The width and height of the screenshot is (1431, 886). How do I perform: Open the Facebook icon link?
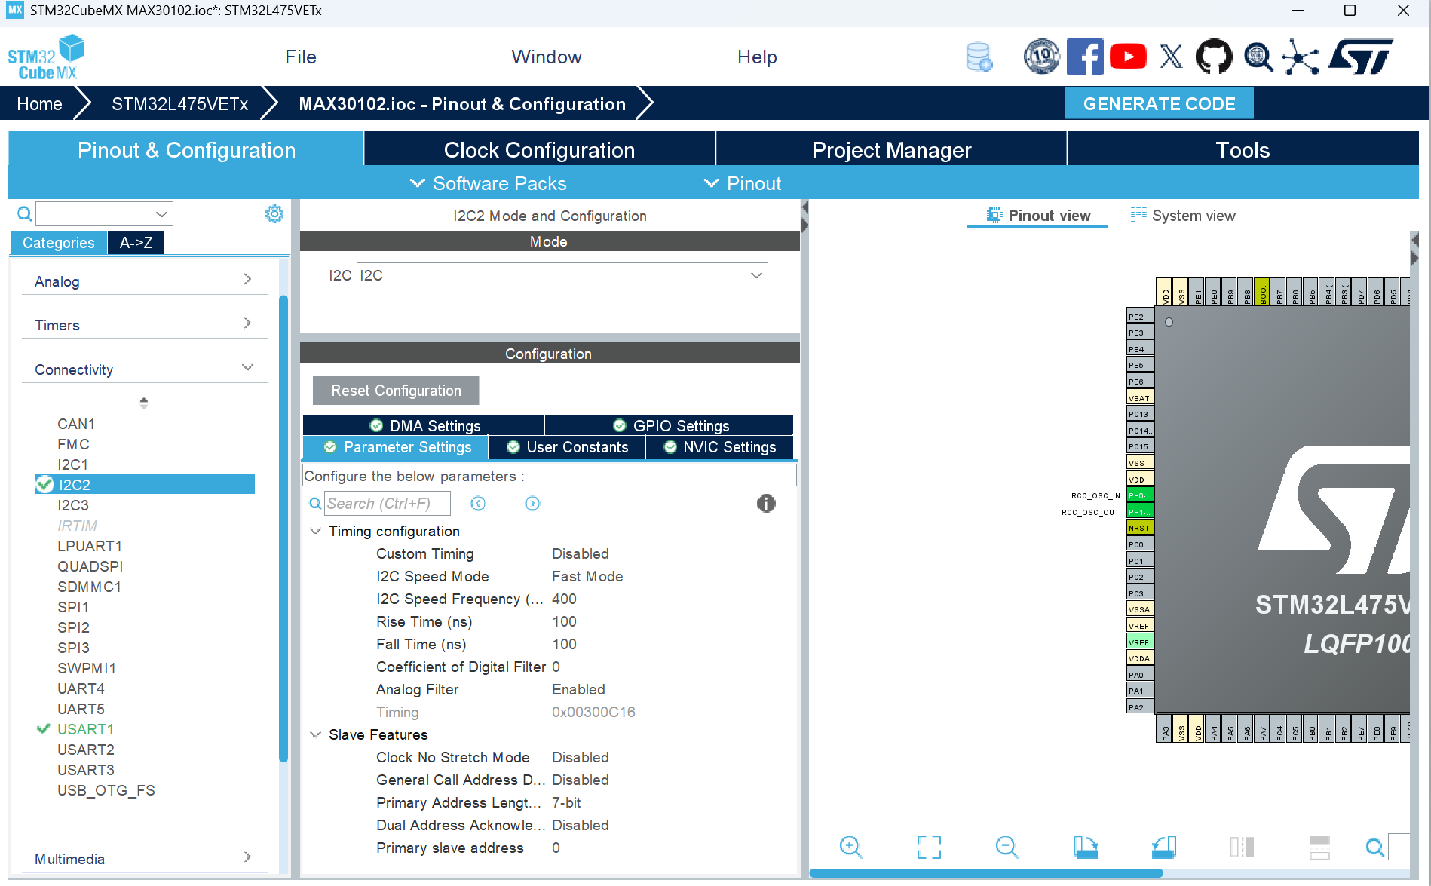[1085, 57]
